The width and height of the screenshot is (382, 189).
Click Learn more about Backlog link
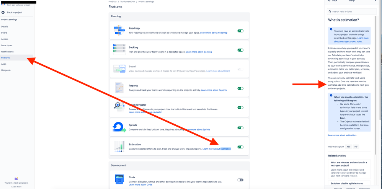[x=199, y=52]
